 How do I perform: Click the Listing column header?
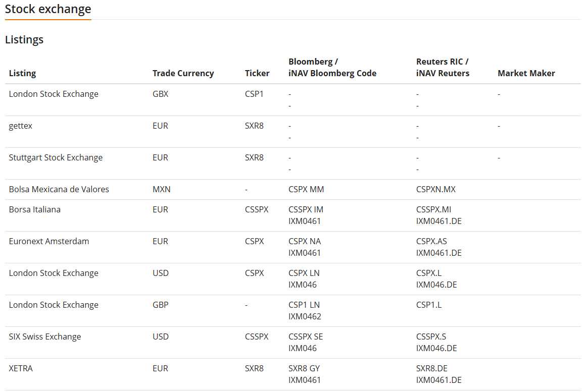coord(22,73)
